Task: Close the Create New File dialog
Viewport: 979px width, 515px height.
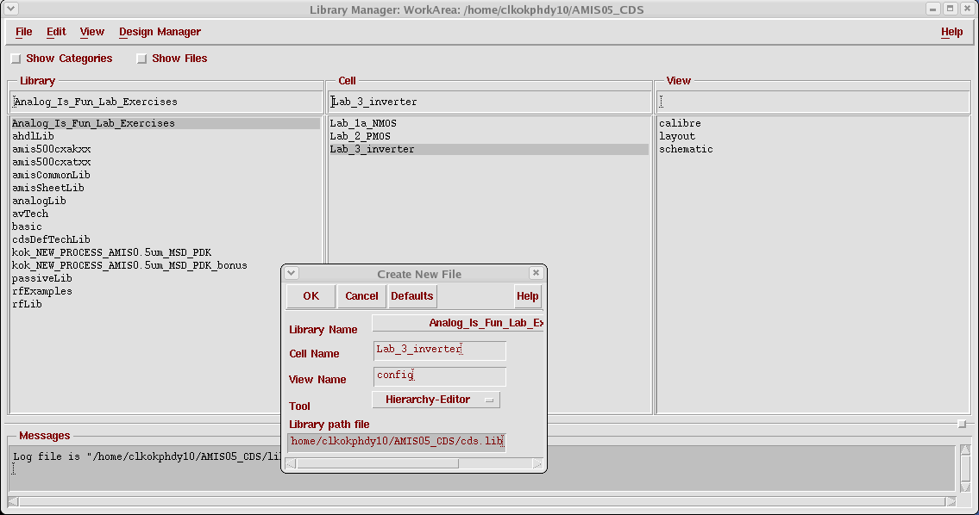Action: [x=536, y=273]
